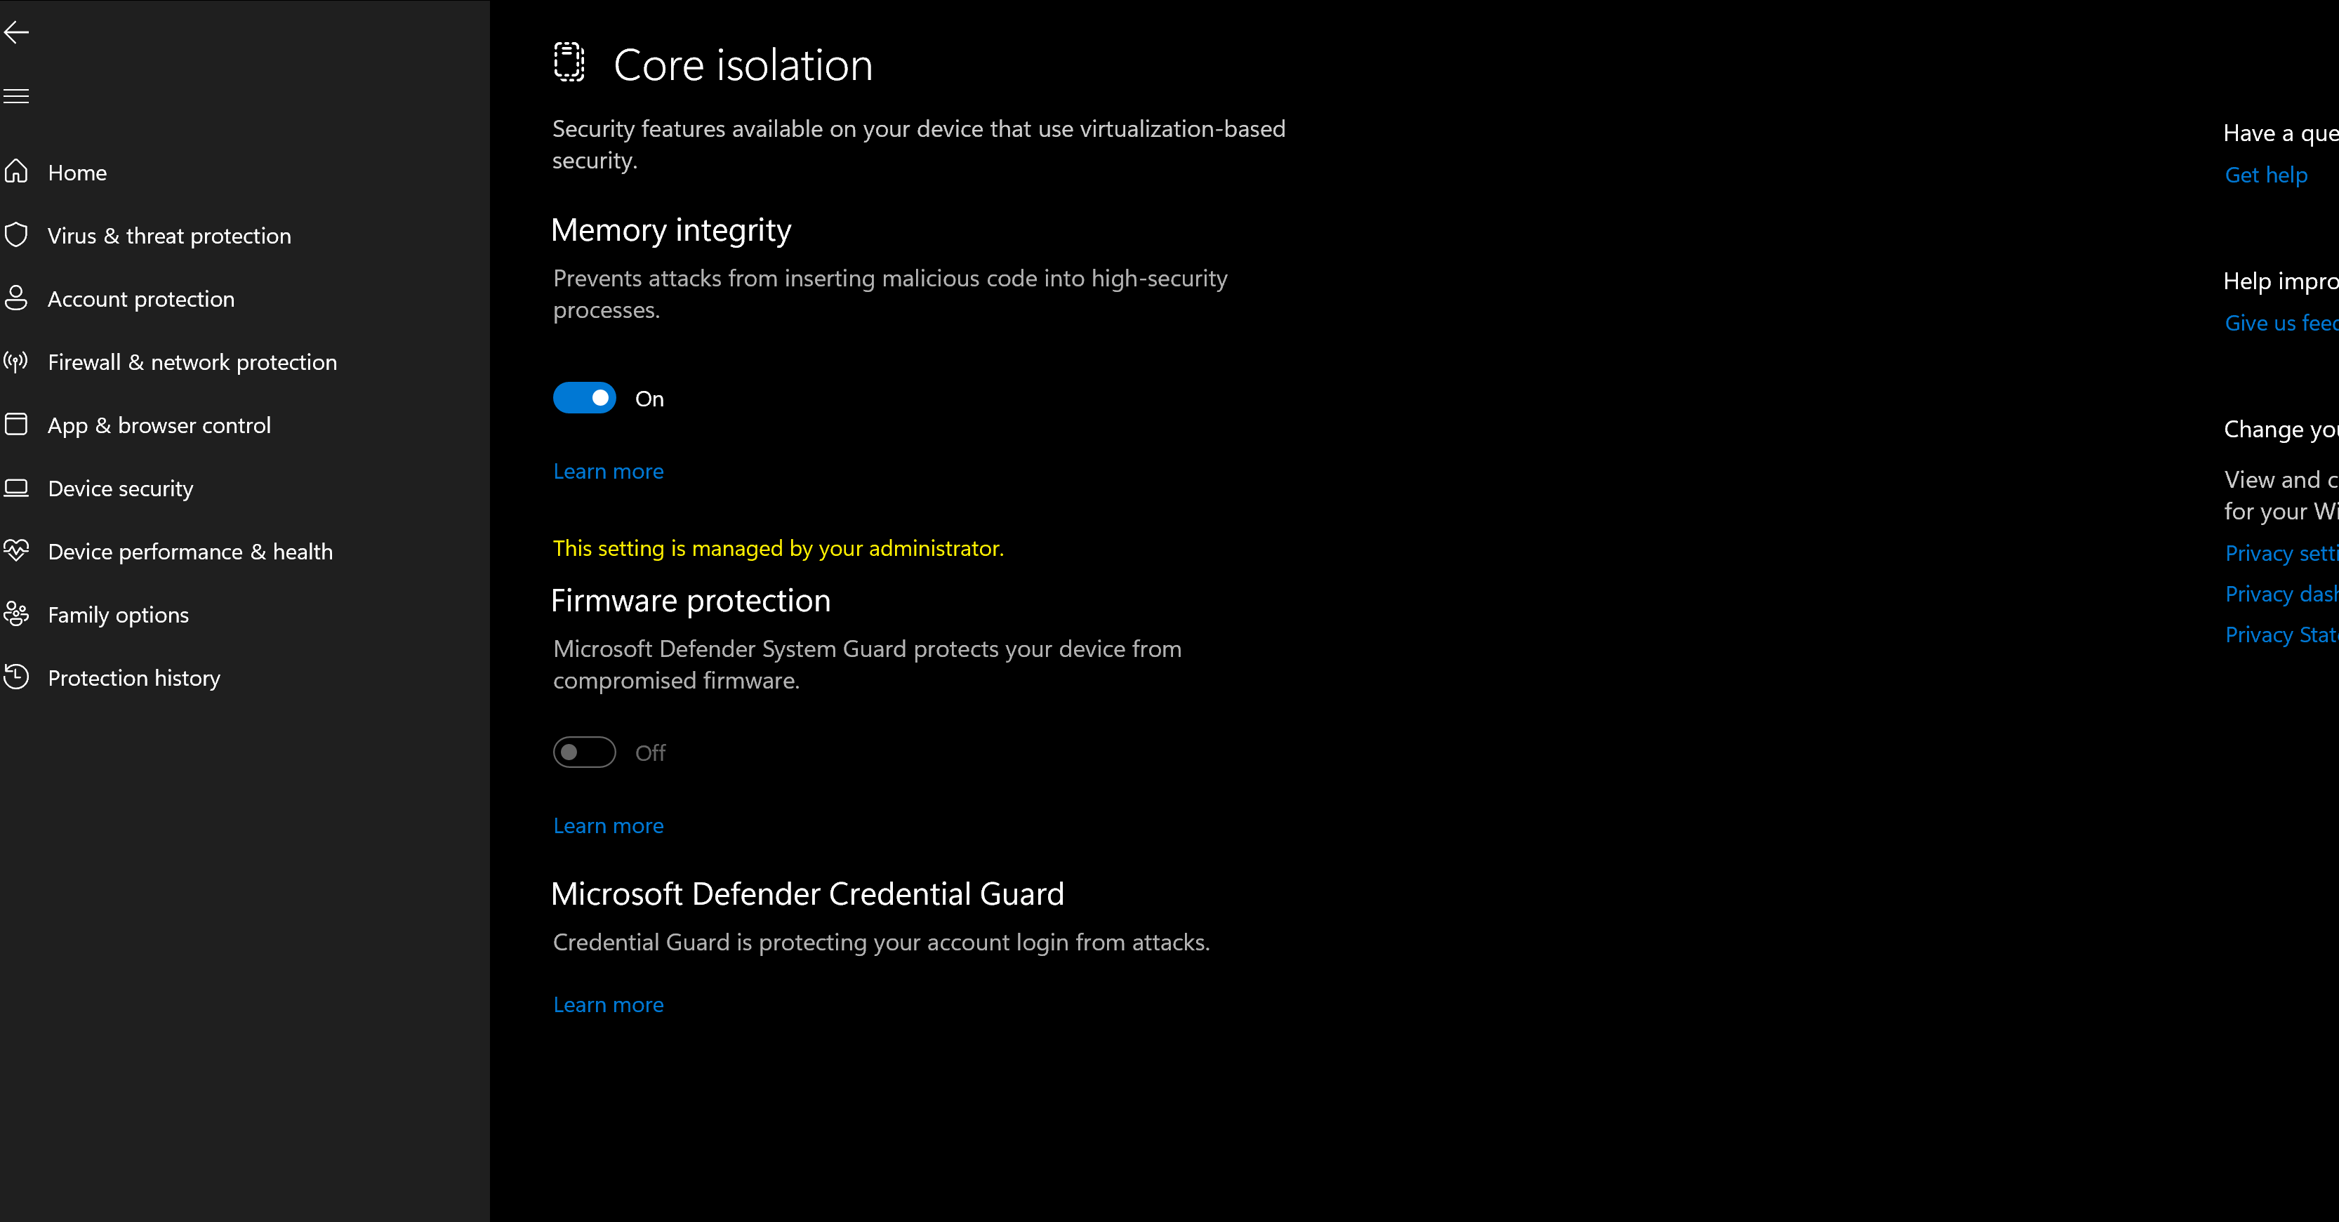Select Firewall & network protection menu item
This screenshot has height=1222, width=2339.
pyautogui.click(x=192, y=362)
